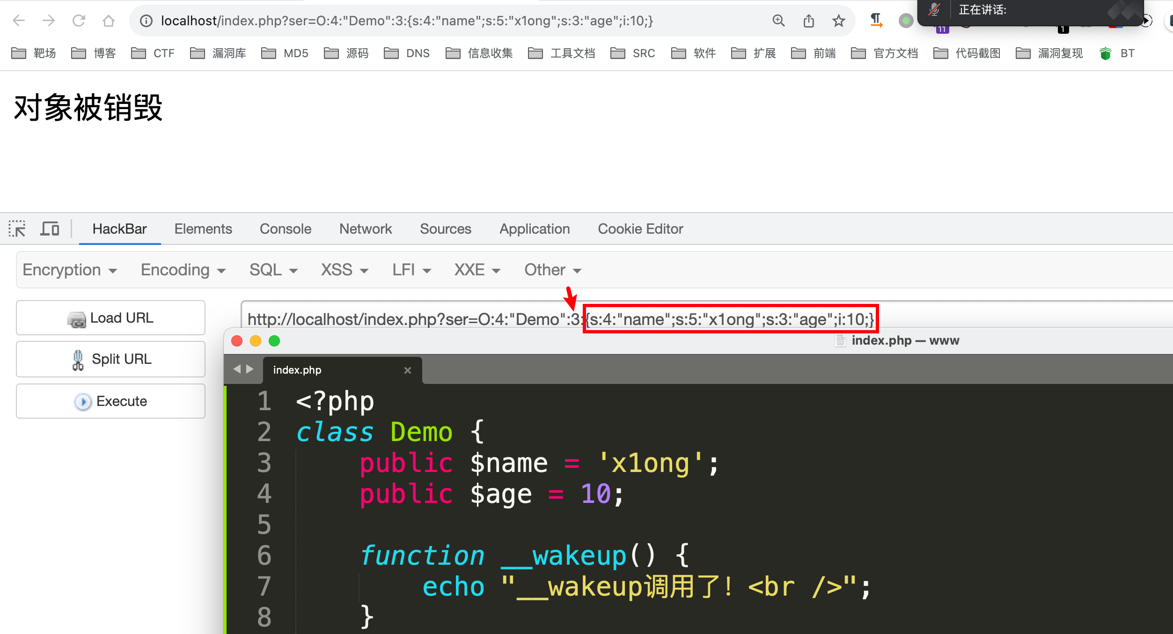Switch to the Sources tab

click(446, 229)
